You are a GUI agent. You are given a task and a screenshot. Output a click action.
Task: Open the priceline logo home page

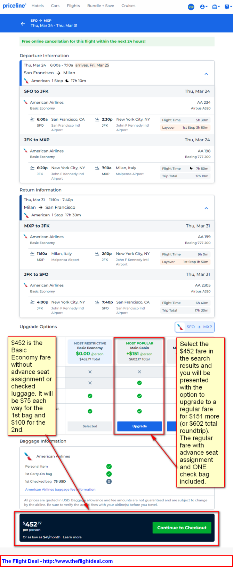[14, 6]
